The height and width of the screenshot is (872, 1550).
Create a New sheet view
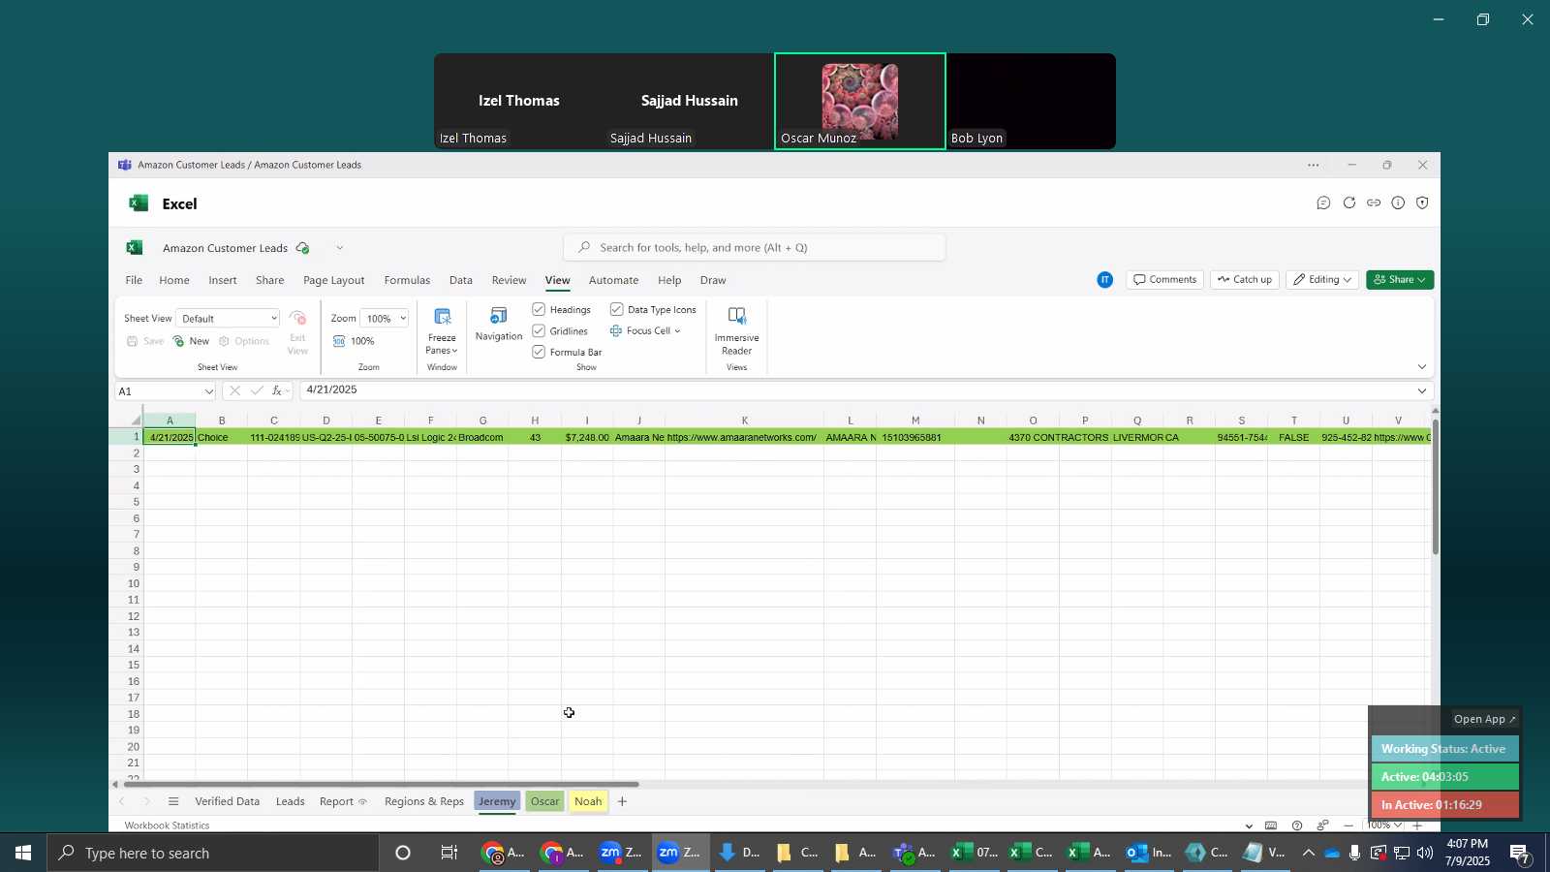click(191, 341)
